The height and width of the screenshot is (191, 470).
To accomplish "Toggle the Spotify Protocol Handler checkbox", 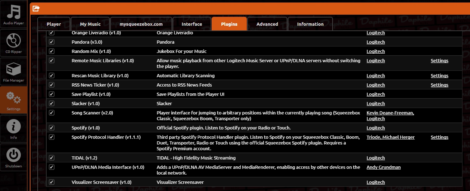I will [52, 137].
